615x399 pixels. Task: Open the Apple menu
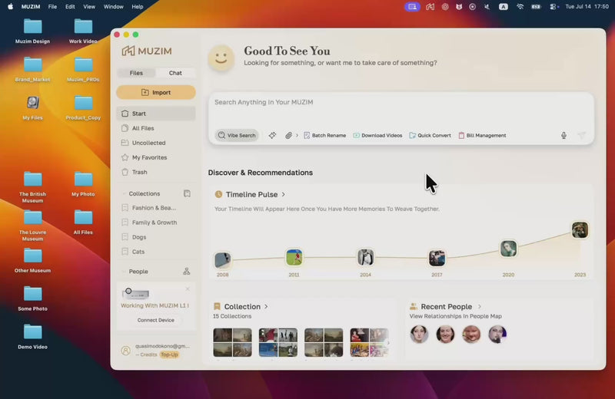10,7
